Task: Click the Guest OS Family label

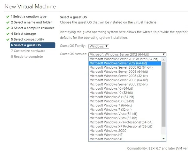Action: [73, 46]
